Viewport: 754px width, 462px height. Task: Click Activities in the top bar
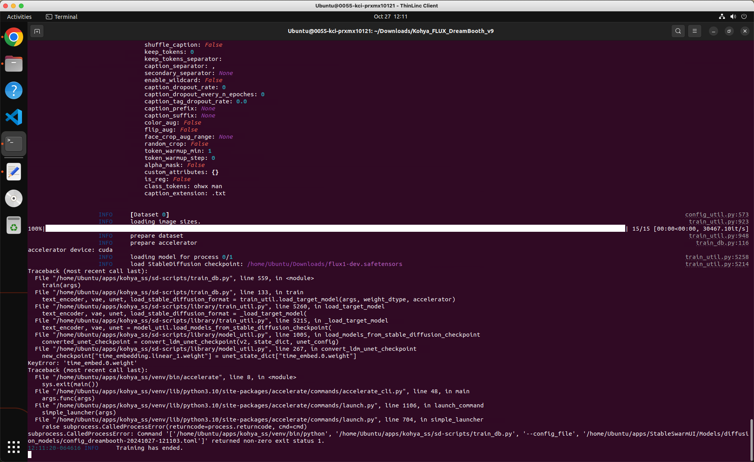tap(19, 16)
